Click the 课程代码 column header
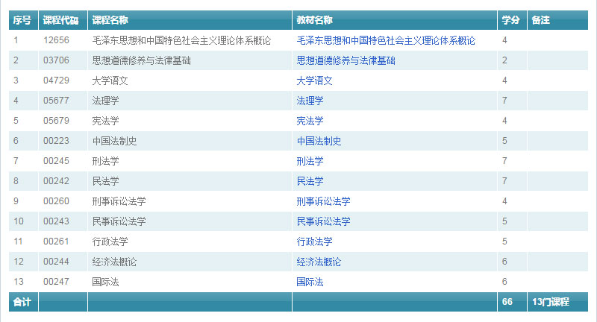Viewport: 597px width, 322px height. click(61, 20)
